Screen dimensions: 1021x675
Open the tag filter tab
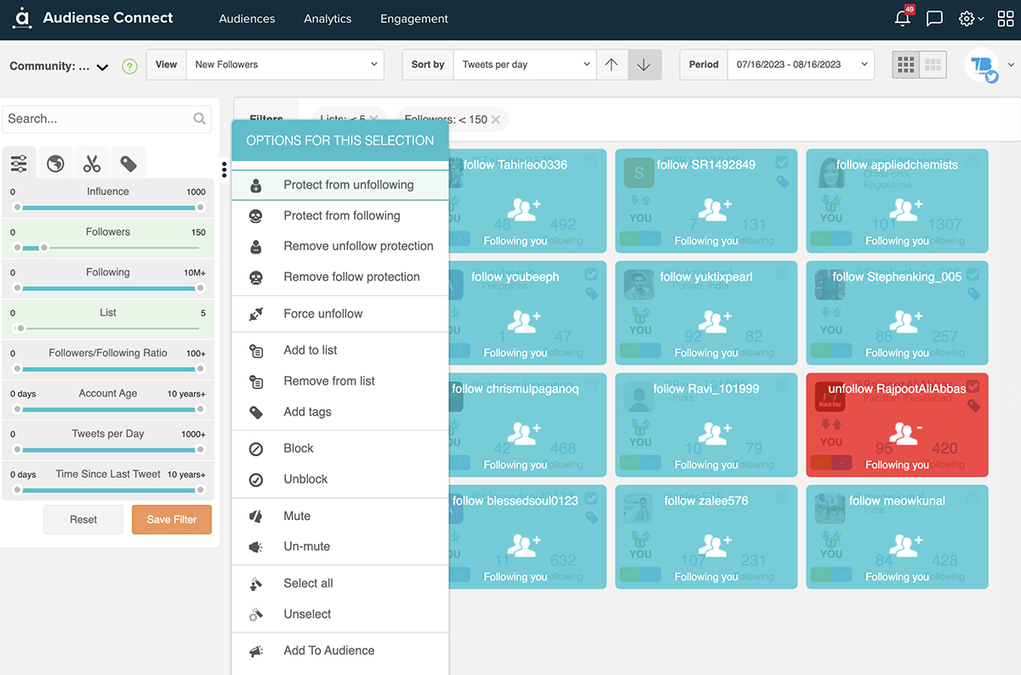point(128,163)
